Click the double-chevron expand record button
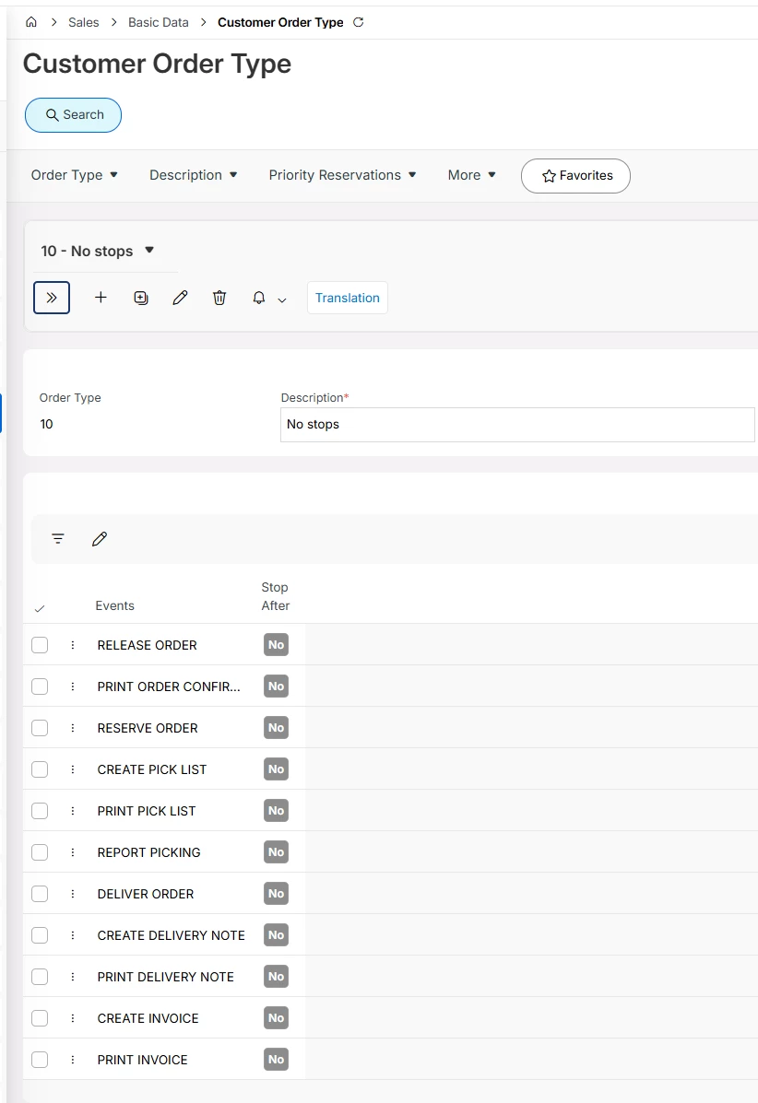 [x=52, y=298]
